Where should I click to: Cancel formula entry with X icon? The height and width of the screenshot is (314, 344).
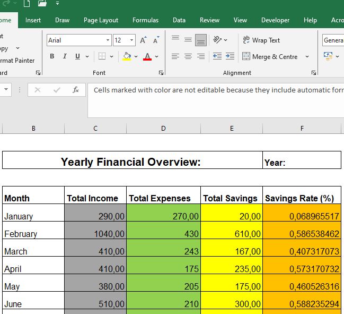38,90
